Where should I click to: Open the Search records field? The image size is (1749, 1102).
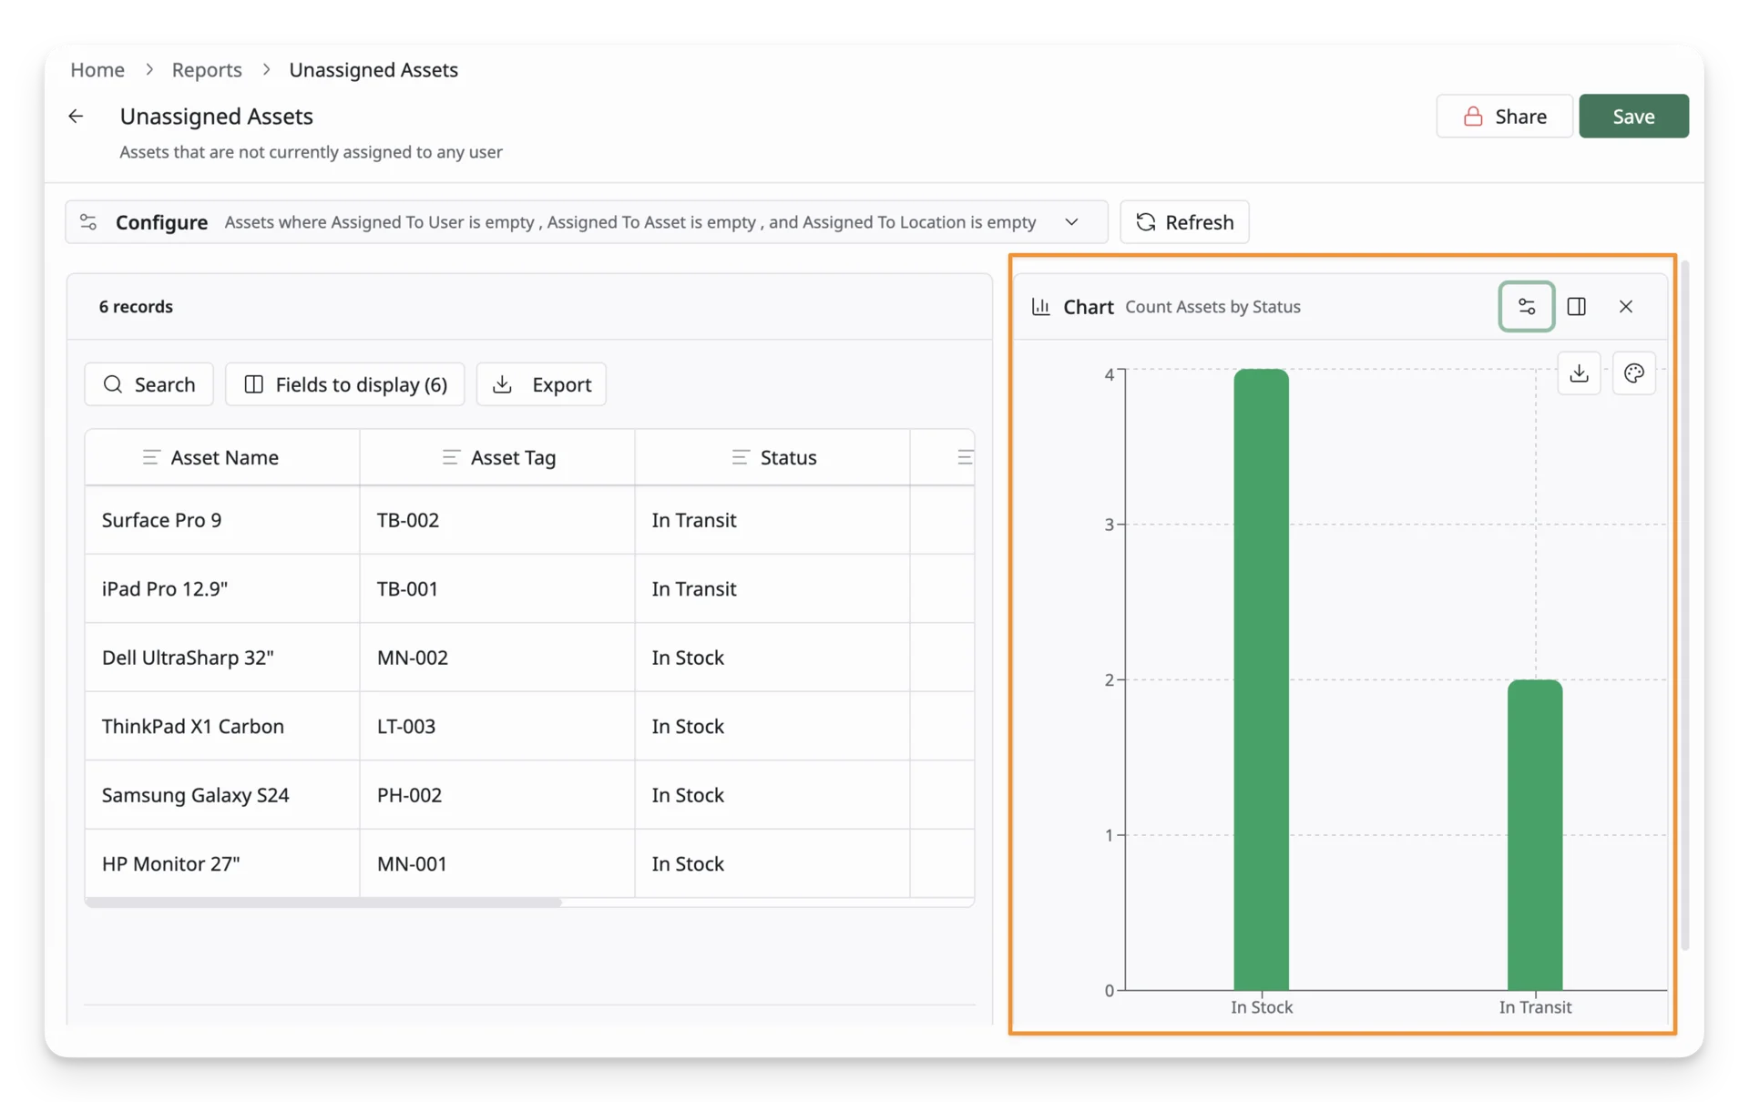click(x=149, y=384)
